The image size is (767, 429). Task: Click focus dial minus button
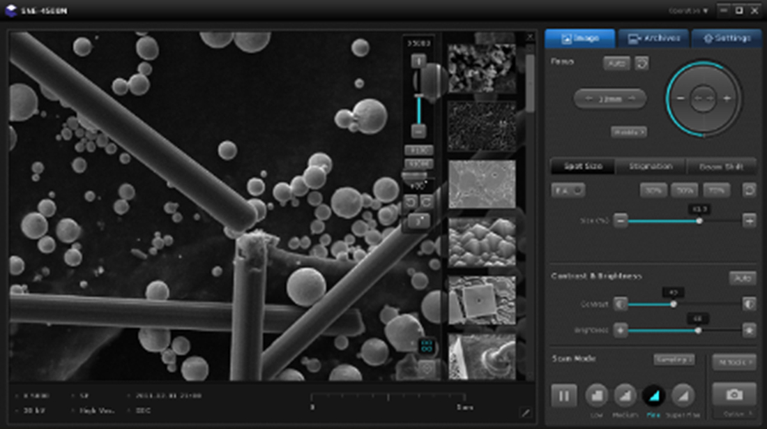point(681,98)
